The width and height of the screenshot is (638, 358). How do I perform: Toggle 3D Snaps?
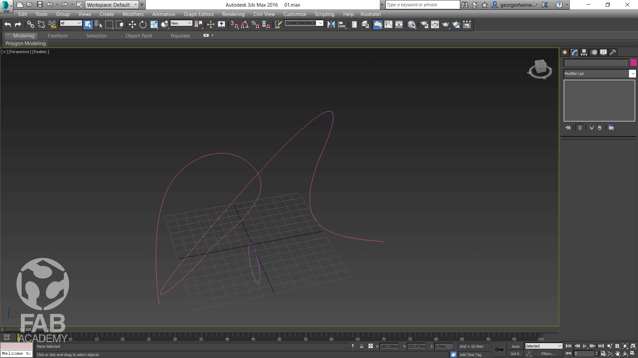pyautogui.click(x=234, y=24)
